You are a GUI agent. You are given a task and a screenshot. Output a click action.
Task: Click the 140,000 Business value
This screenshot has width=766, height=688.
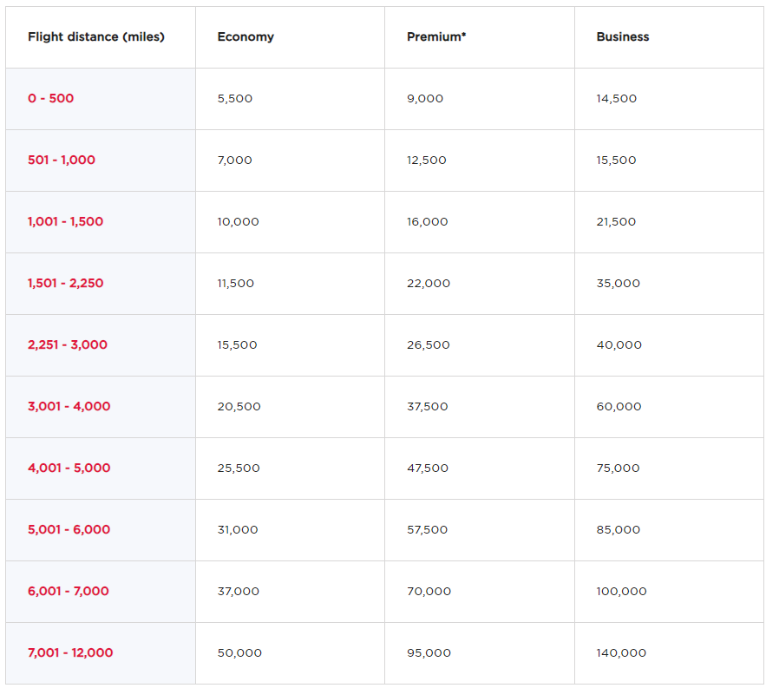coord(621,653)
